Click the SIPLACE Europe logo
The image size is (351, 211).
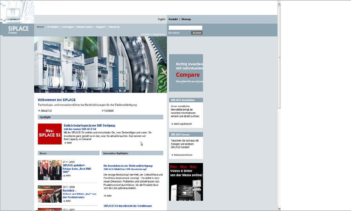(17, 30)
